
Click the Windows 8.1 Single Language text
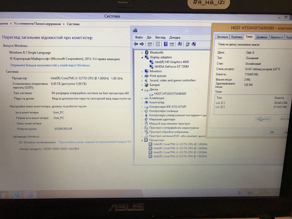30,53
